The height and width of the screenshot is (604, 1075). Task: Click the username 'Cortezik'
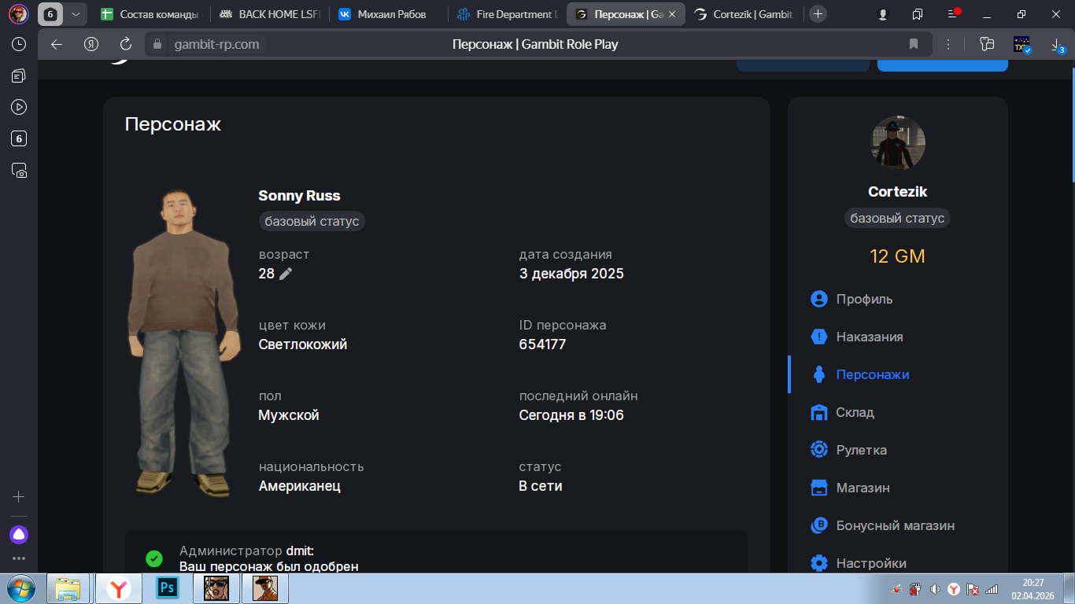[x=898, y=192]
